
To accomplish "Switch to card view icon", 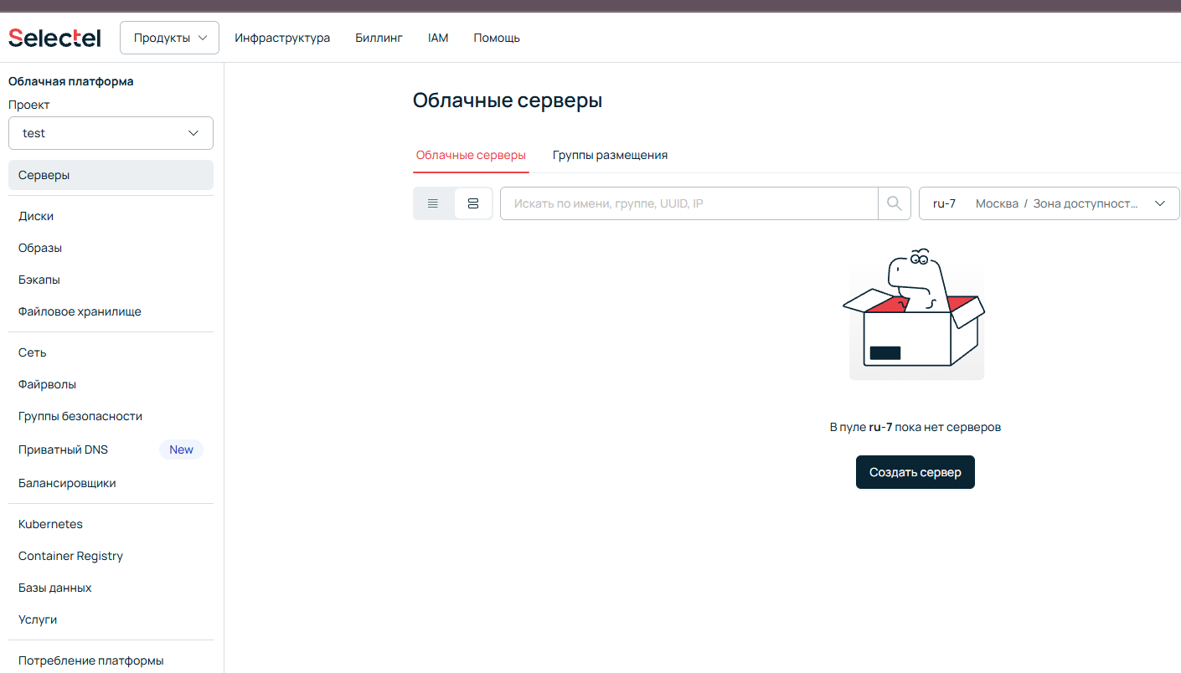I will click(x=473, y=203).
